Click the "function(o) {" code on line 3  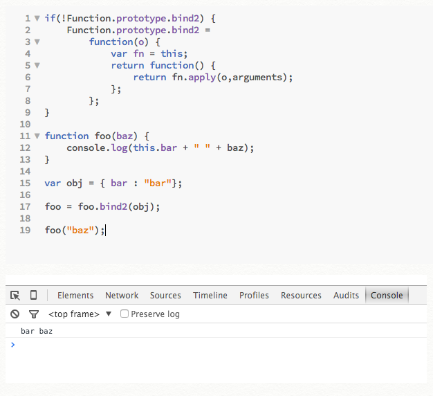pos(125,42)
